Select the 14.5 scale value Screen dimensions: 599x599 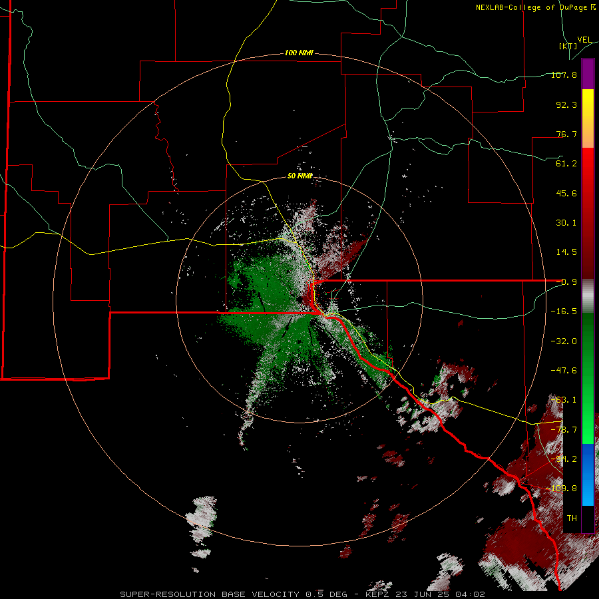pos(566,252)
